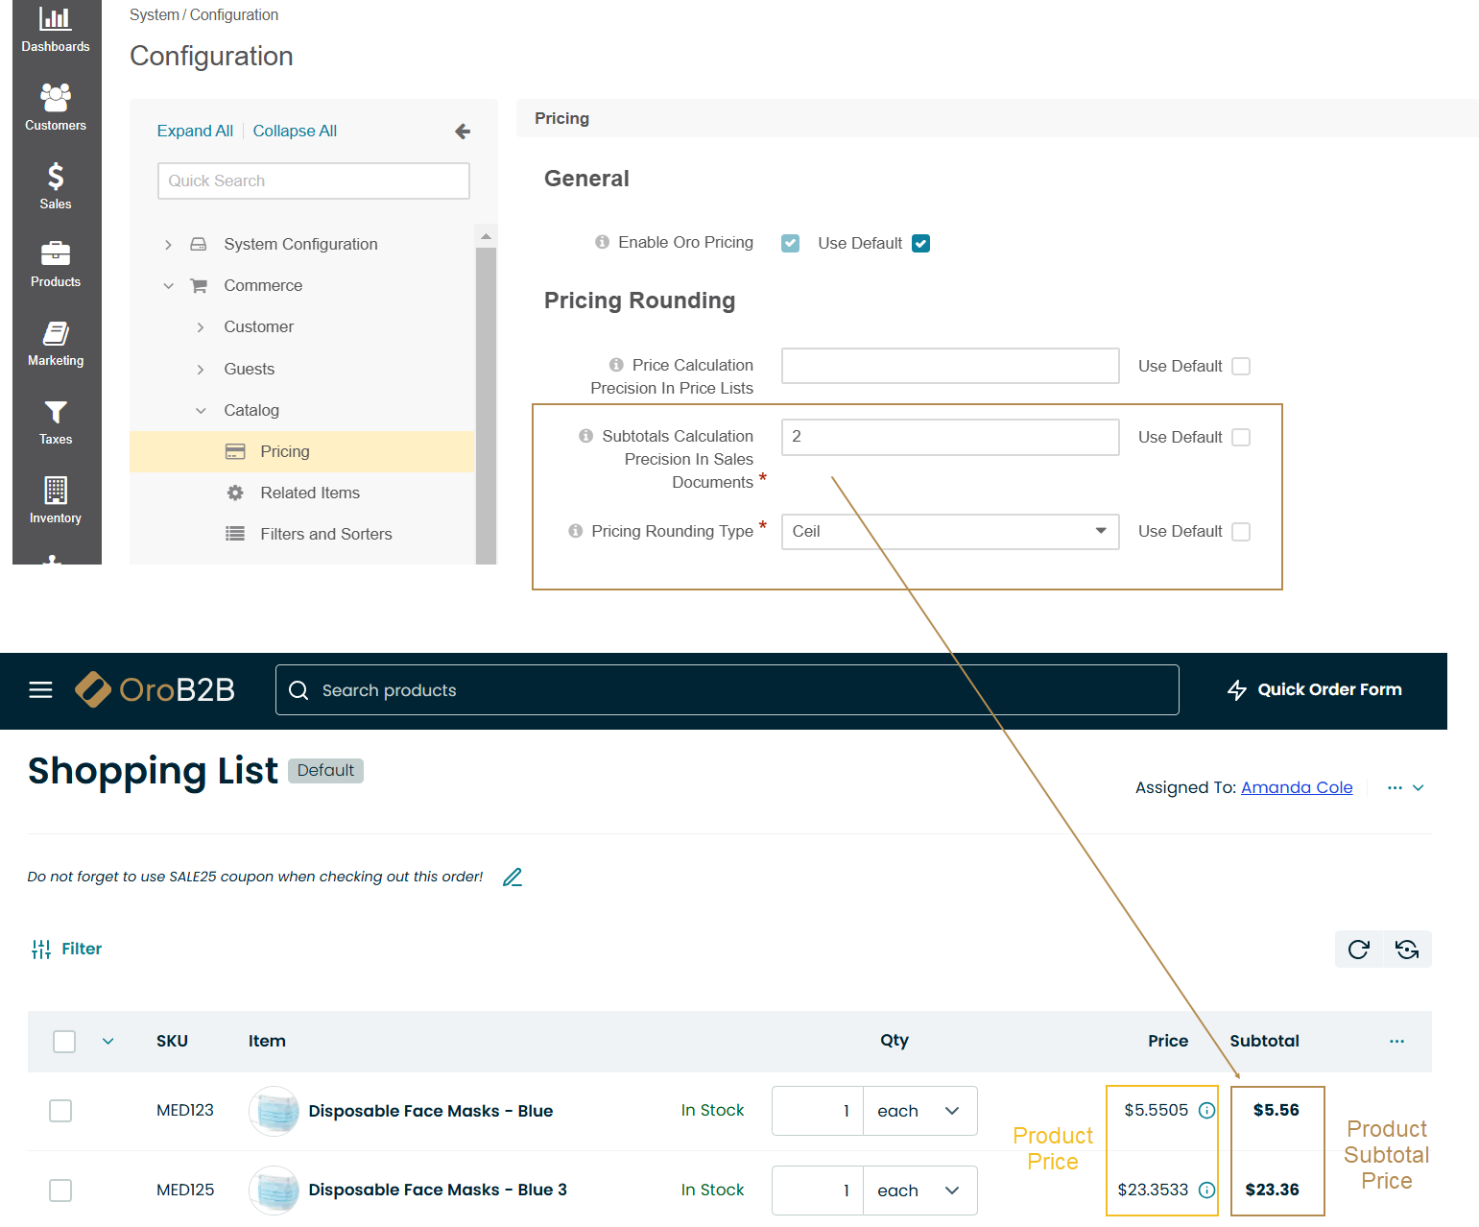Check Use Default for Pricing Rounding Type
The height and width of the screenshot is (1227, 1479).
(1241, 532)
